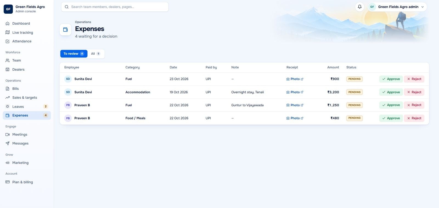Click the Paid by column header
Viewport: 439px width, 208px height.
211,67
